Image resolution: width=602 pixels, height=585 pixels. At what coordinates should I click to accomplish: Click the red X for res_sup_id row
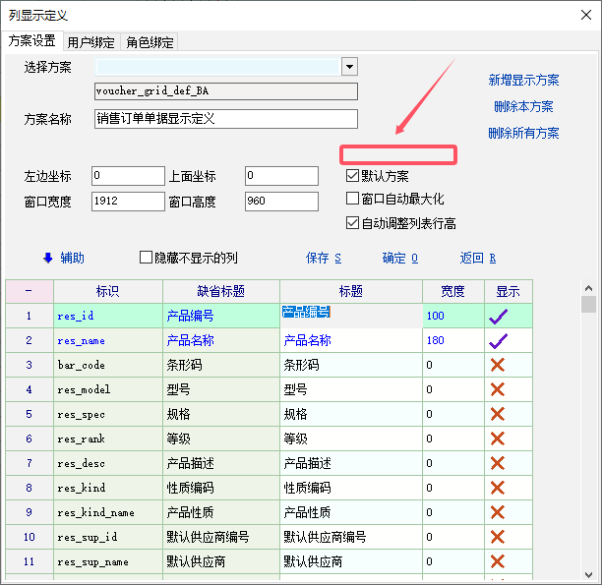click(x=498, y=537)
